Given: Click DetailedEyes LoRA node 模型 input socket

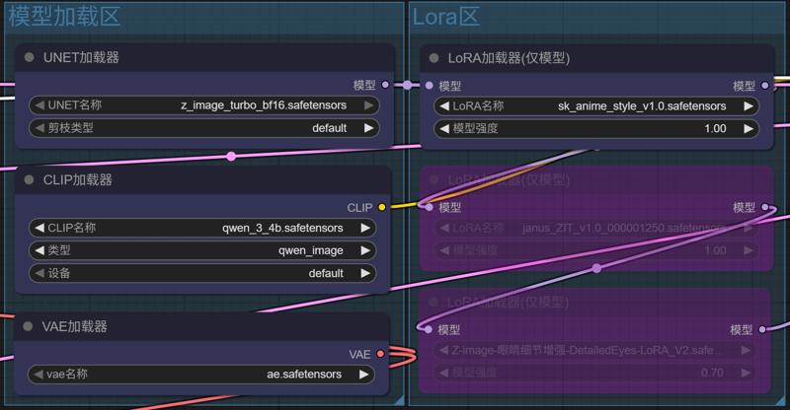Looking at the screenshot, I should [429, 329].
